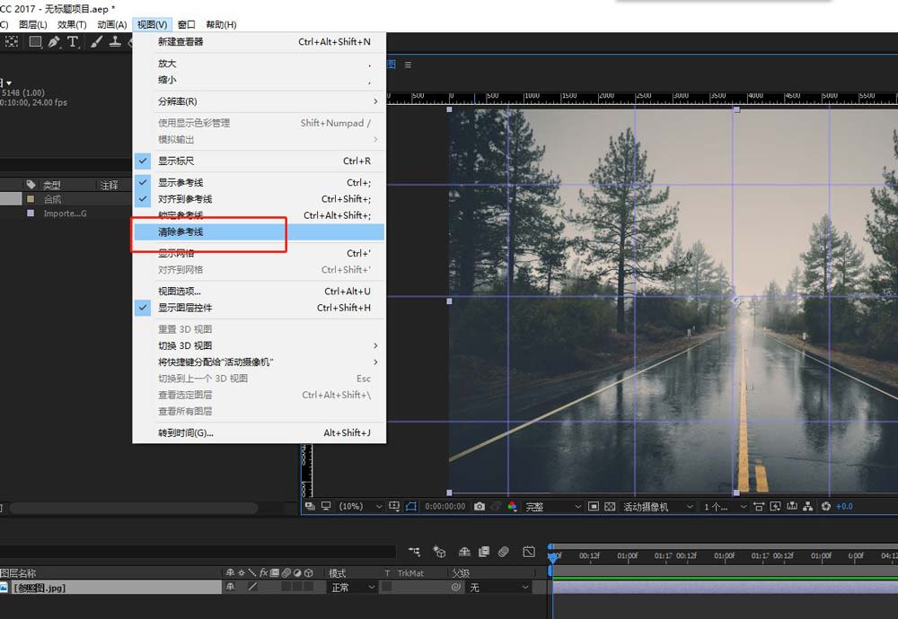Click the Motion Blur icon in timeline
Image resolution: width=898 pixels, height=619 pixels.
coord(504,552)
